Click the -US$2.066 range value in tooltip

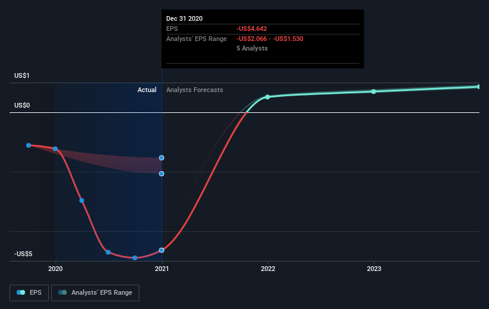pyautogui.click(x=252, y=39)
